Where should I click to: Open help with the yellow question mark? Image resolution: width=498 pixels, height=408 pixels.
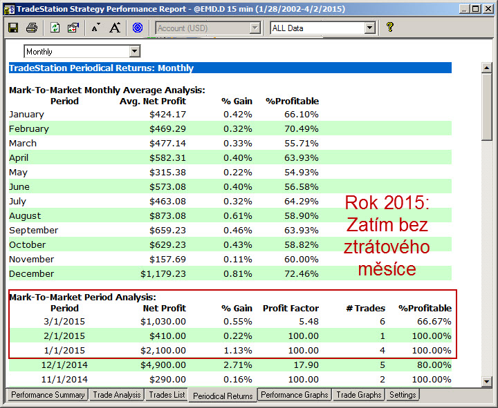coord(390,27)
